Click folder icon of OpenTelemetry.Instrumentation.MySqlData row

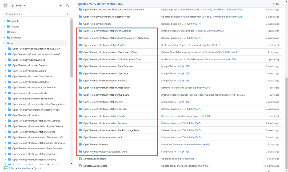point(80,95)
